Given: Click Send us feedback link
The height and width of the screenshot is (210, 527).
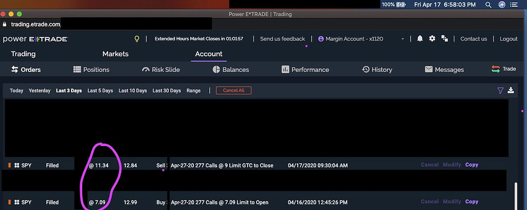Looking at the screenshot, I should [282, 39].
